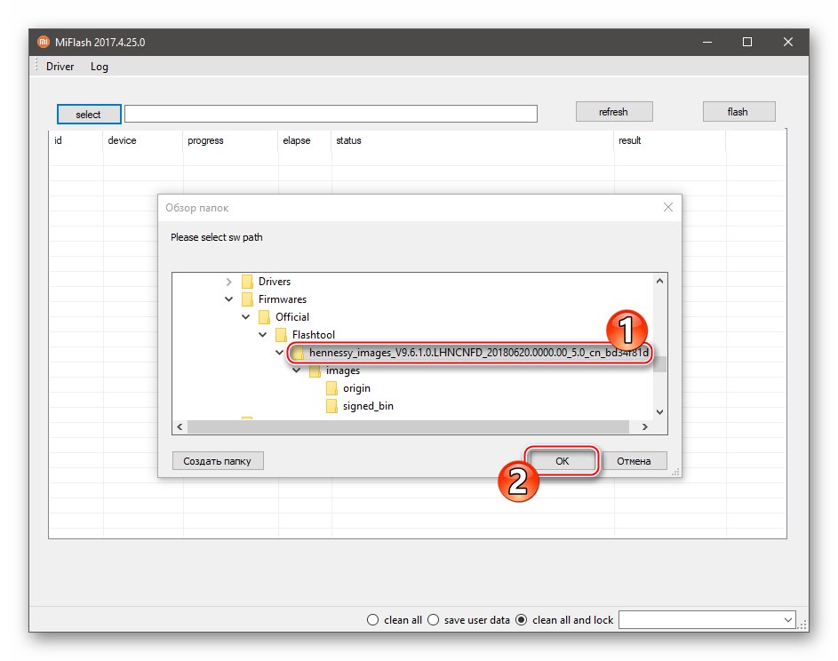Click the horizontal scrollbar thumb in the tree
This screenshot has height=661, width=838.
(x=408, y=427)
